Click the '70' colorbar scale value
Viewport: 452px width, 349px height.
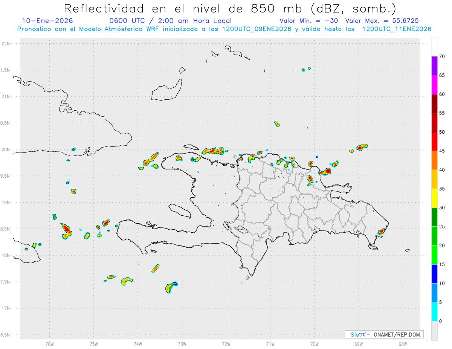click(442, 56)
